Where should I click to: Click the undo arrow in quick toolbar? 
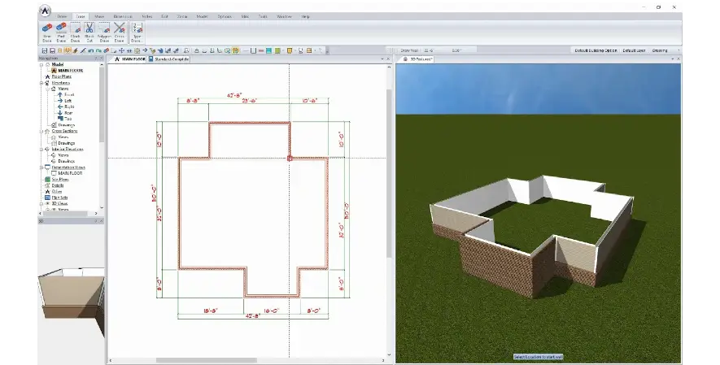click(91, 50)
